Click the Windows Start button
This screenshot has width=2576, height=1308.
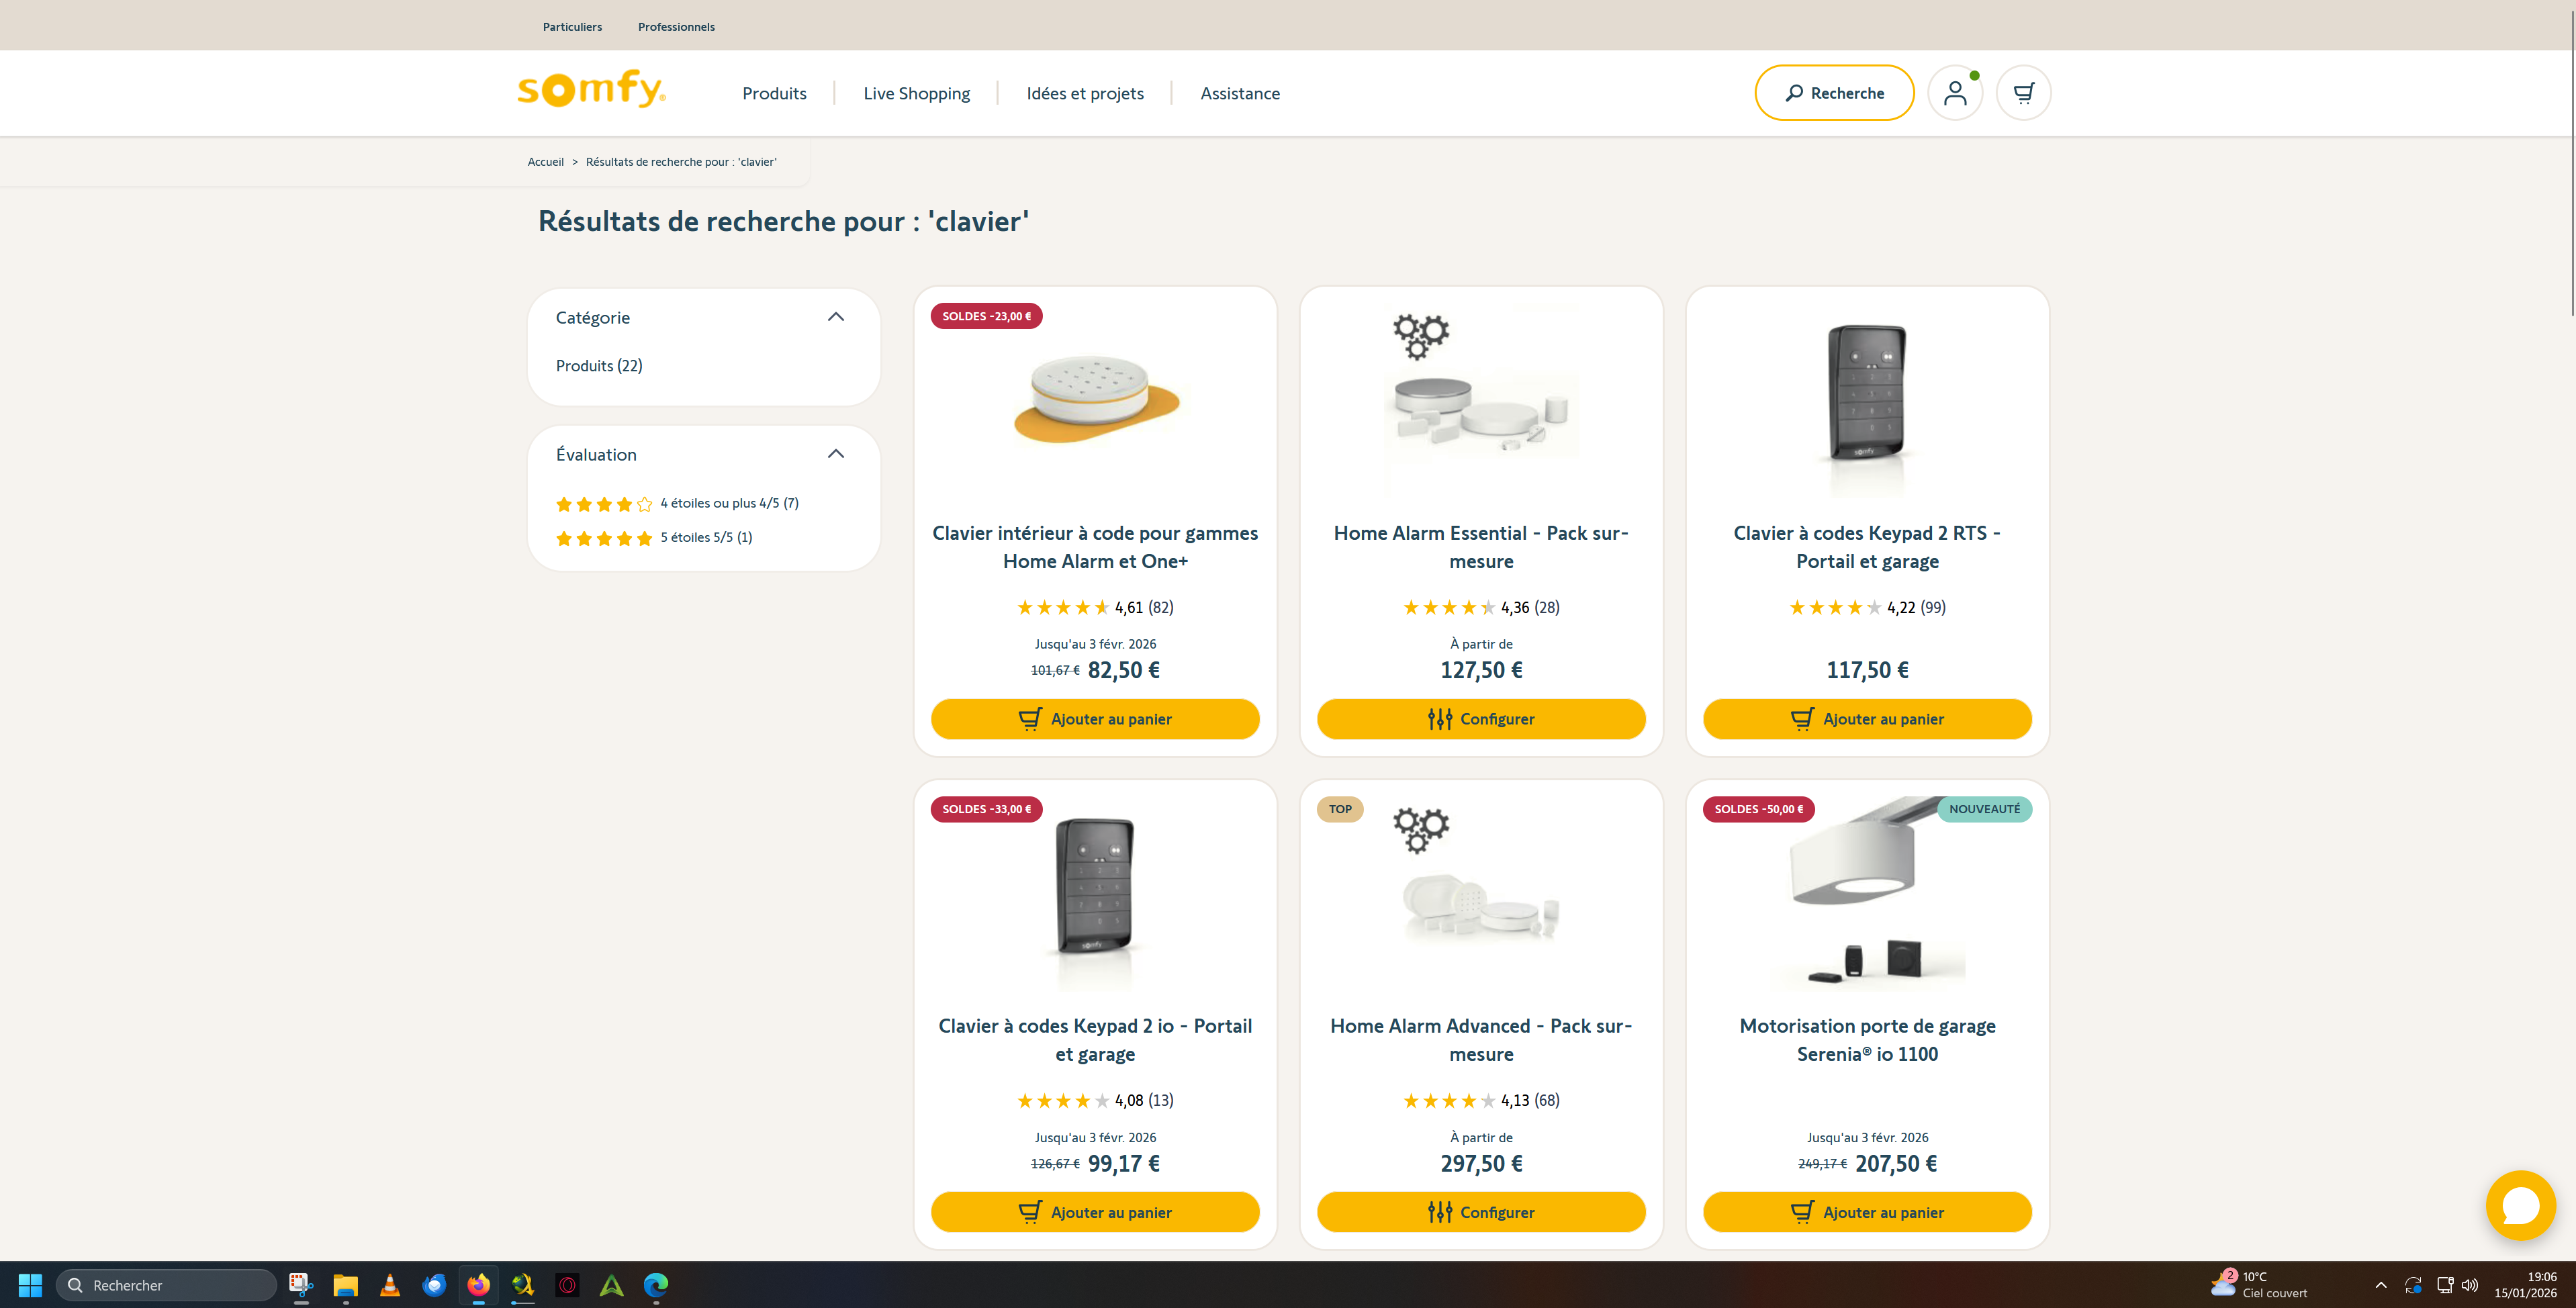30,1285
